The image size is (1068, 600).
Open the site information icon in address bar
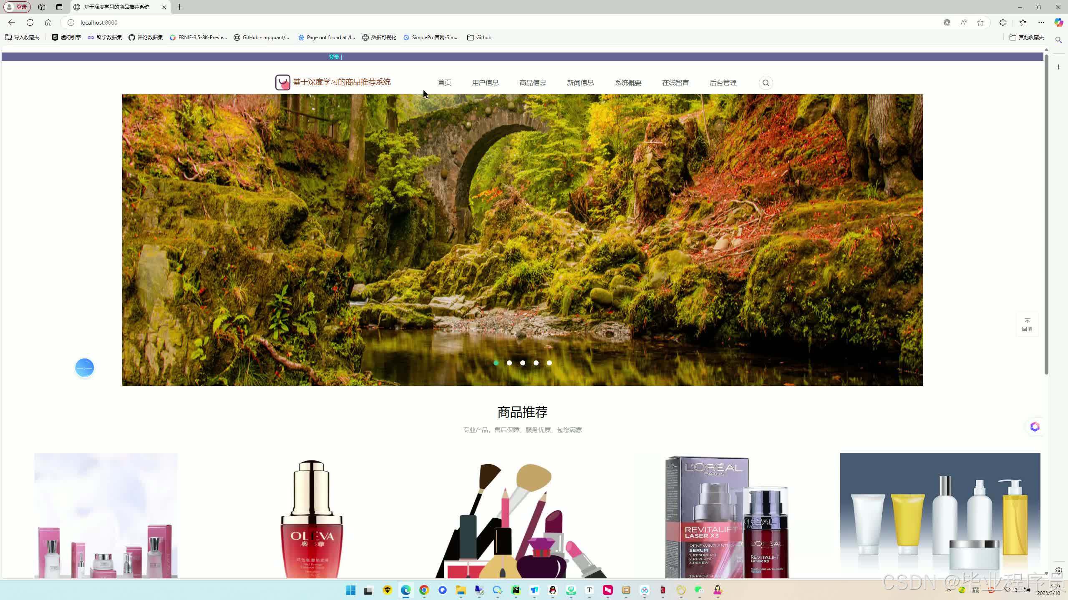[71, 22]
